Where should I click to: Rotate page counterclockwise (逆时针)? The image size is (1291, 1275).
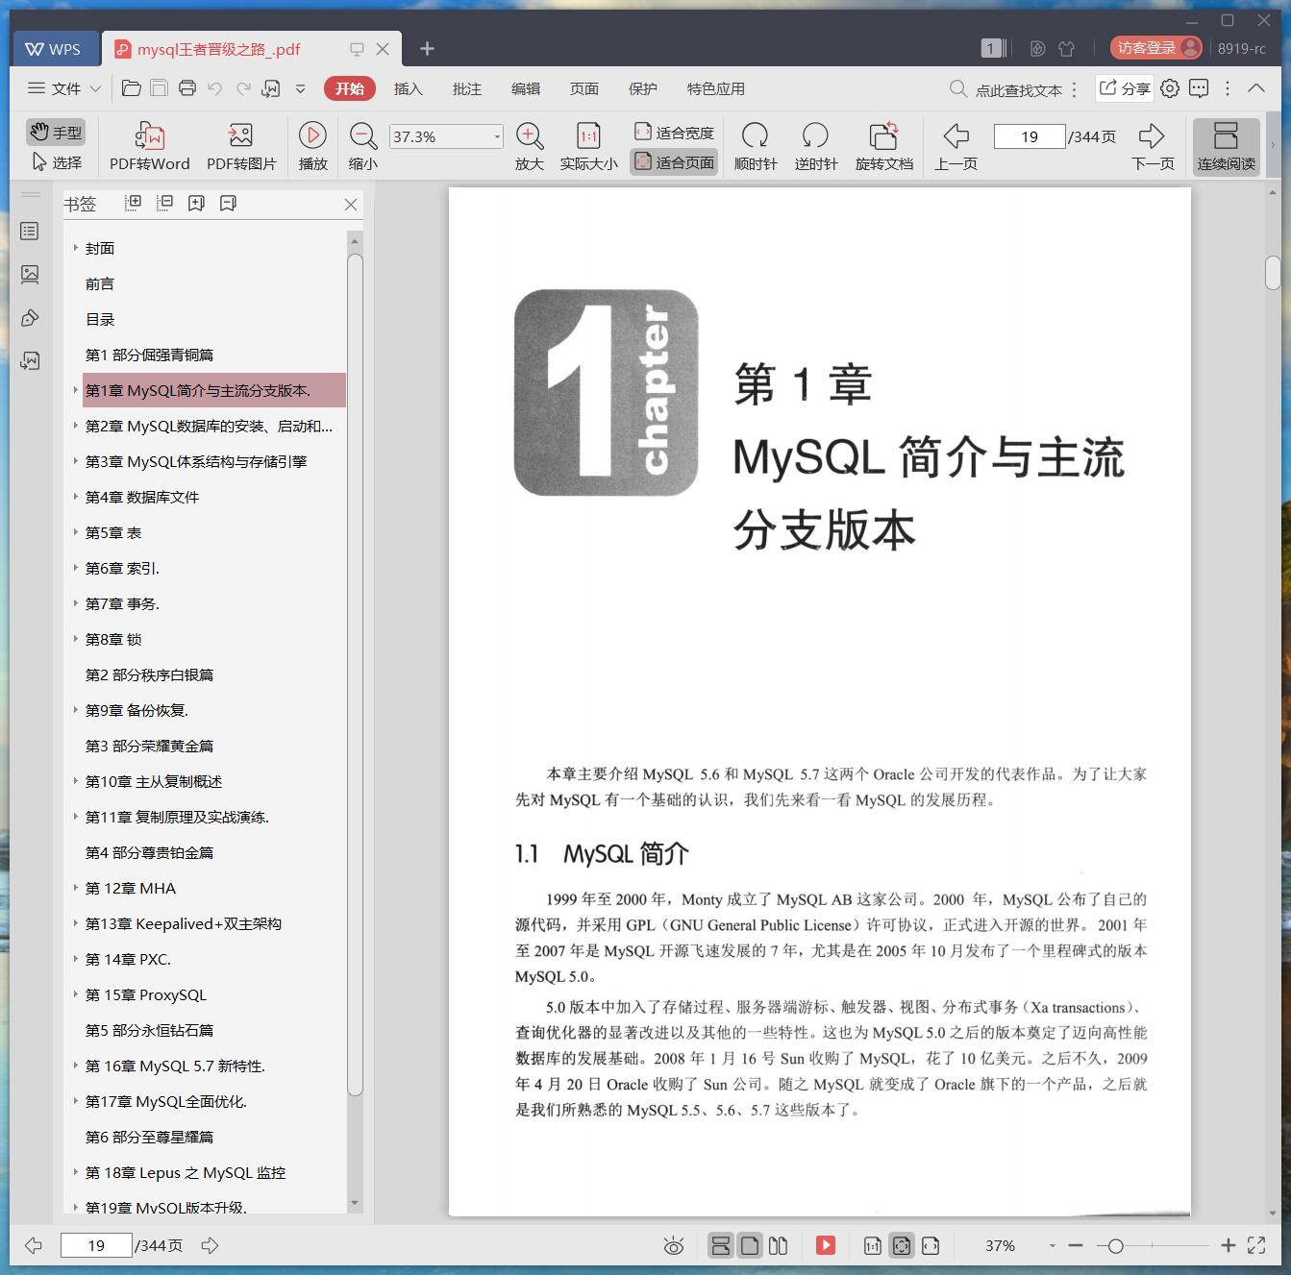coord(815,146)
